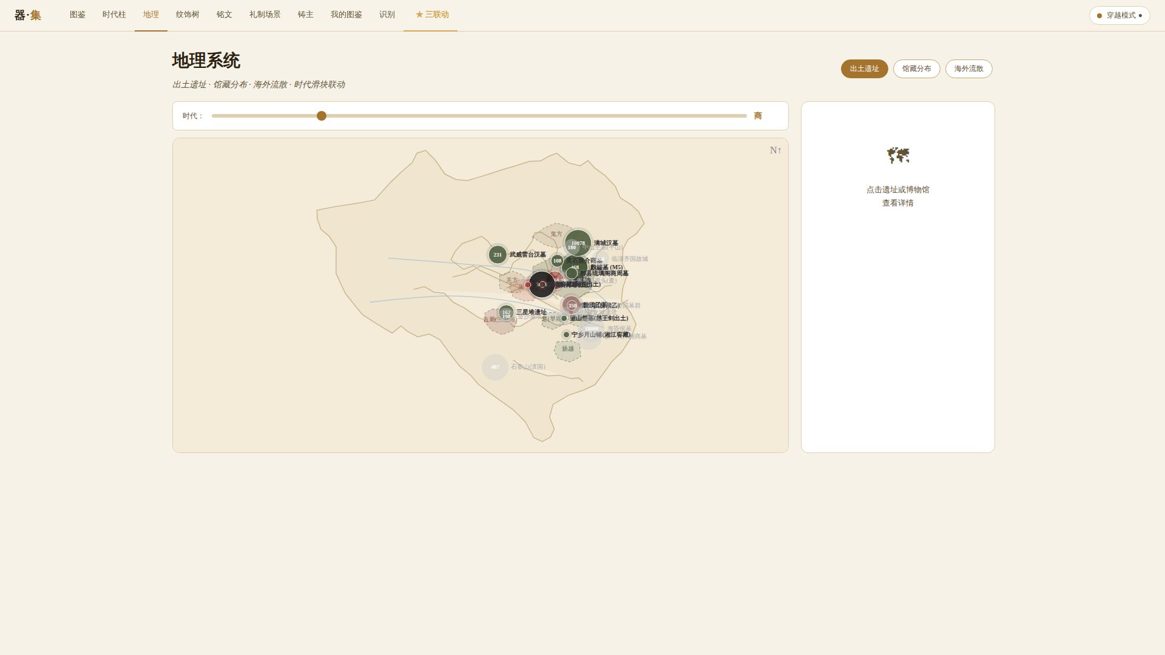Click the 器·集 logo
This screenshot has width=1165, height=655.
pyautogui.click(x=28, y=15)
